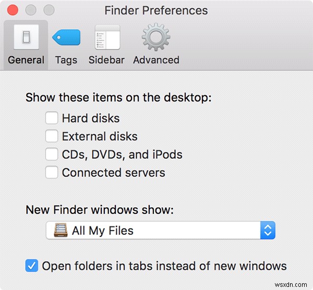
Task: Open the Sidebar tab label
Action: (x=106, y=60)
